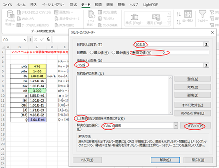
Task: Expand the From Picture dropdown arrow
Action: click(72, 12)
